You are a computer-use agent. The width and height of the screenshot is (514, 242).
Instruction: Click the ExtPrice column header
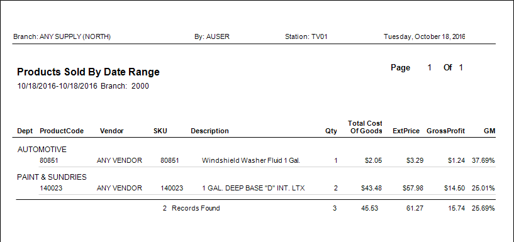[x=406, y=131]
